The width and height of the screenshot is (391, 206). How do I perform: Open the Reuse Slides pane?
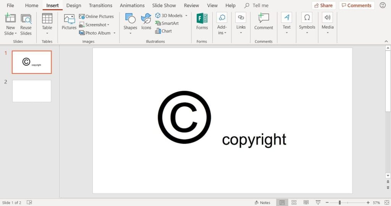click(x=26, y=25)
